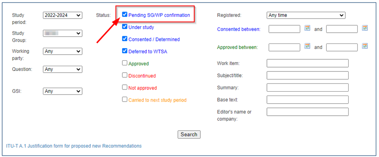This screenshot has width=379, height=157.
Task: Open calendar for first Consented between date
Action: tap(307, 28)
